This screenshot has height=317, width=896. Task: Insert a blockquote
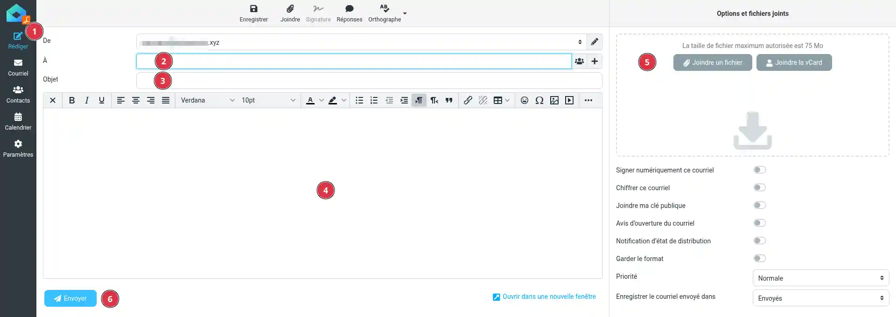[x=449, y=100]
